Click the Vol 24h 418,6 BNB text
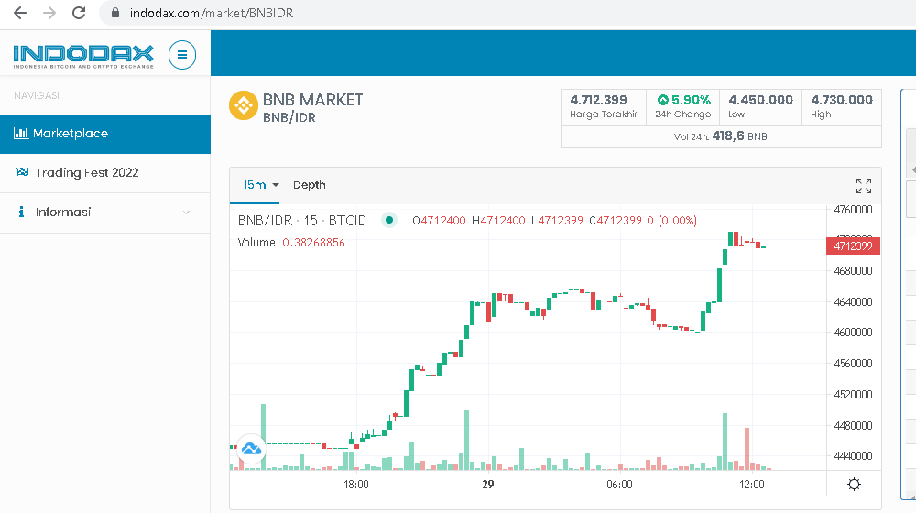The height and width of the screenshot is (513, 916). tap(720, 136)
